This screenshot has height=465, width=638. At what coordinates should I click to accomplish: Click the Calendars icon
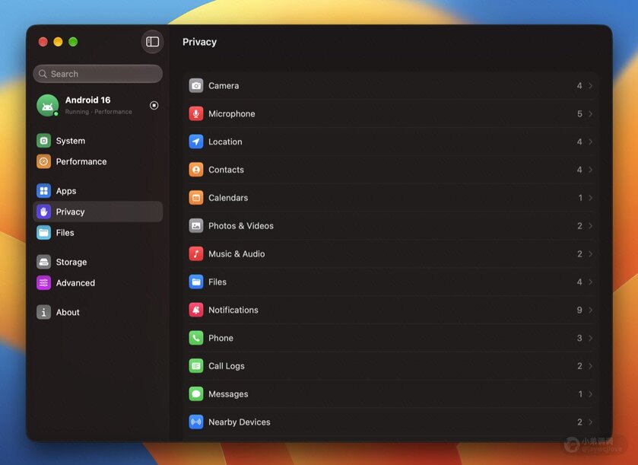196,198
